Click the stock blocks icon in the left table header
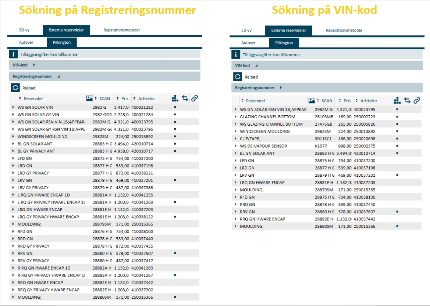 [175, 98]
